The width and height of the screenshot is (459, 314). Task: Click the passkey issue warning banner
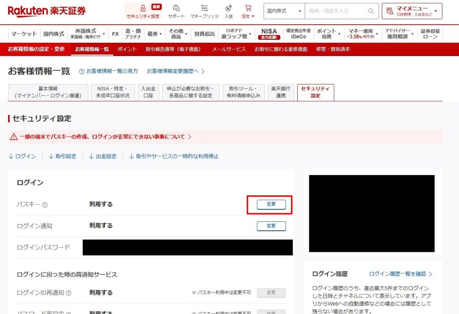click(101, 137)
